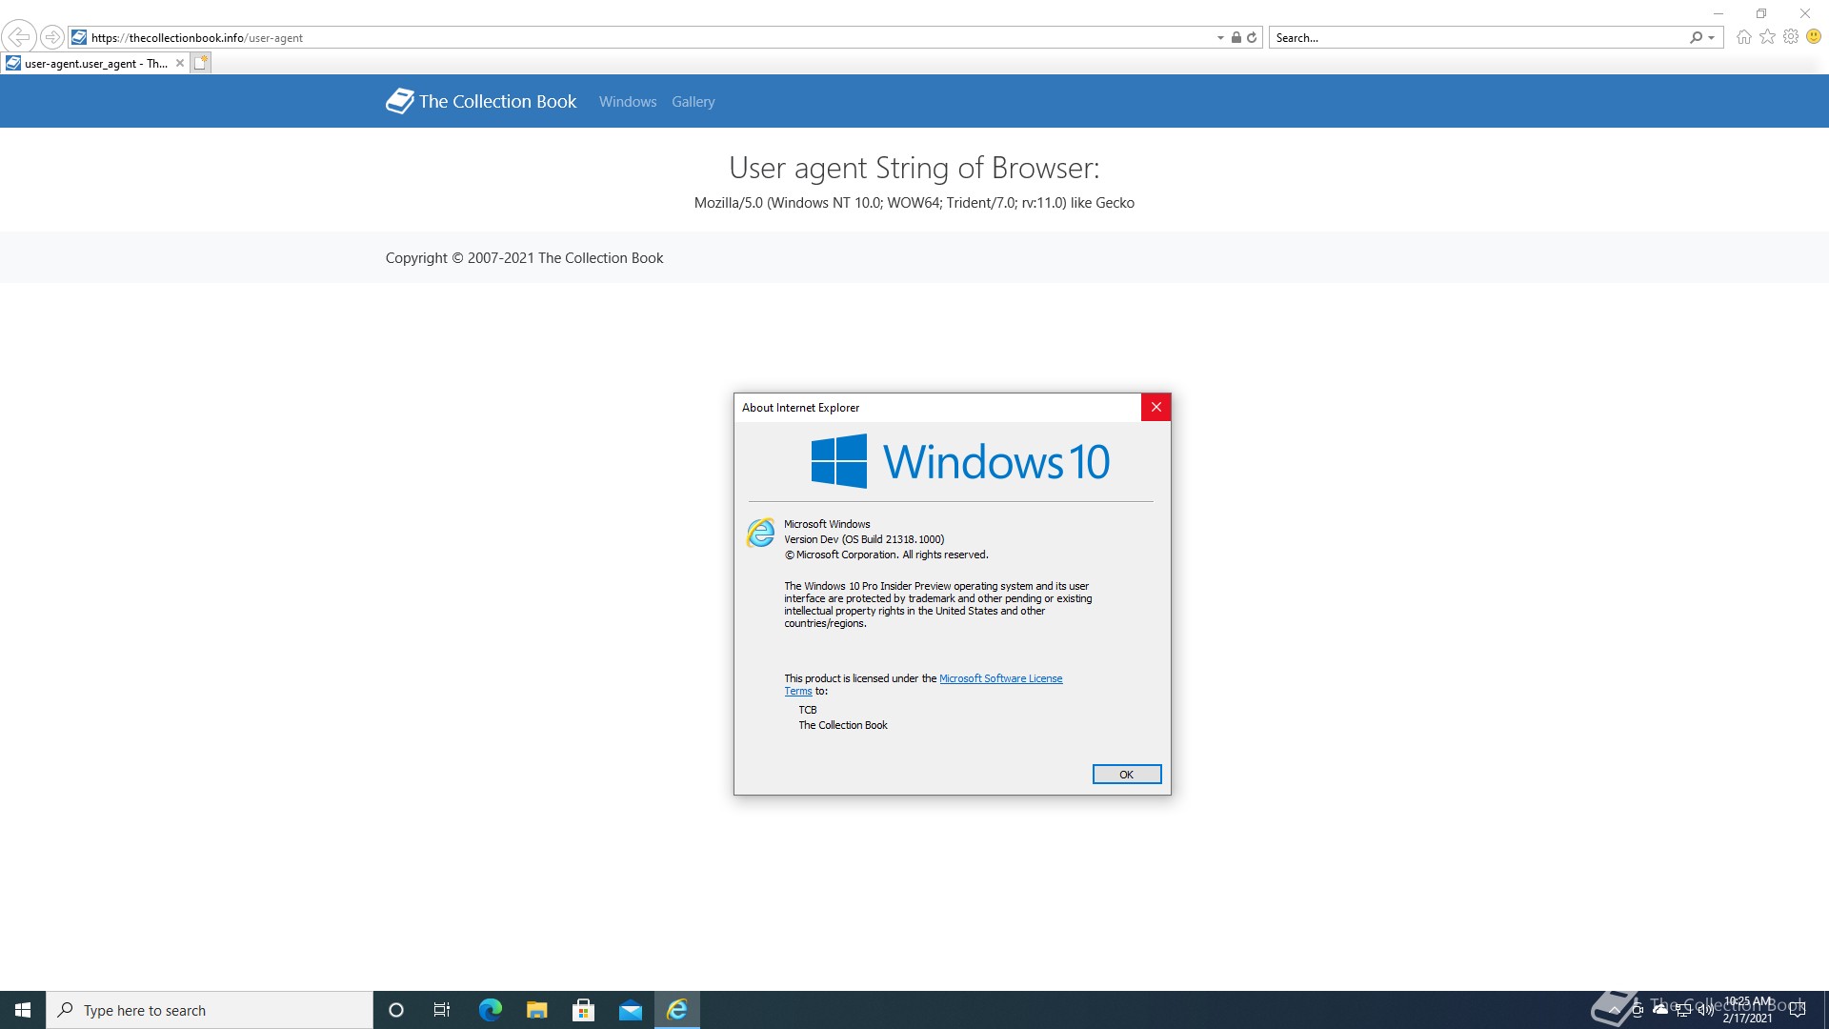Restore down the Internet Explorer window
The height and width of the screenshot is (1029, 1829).
[x=1761, y=13]
